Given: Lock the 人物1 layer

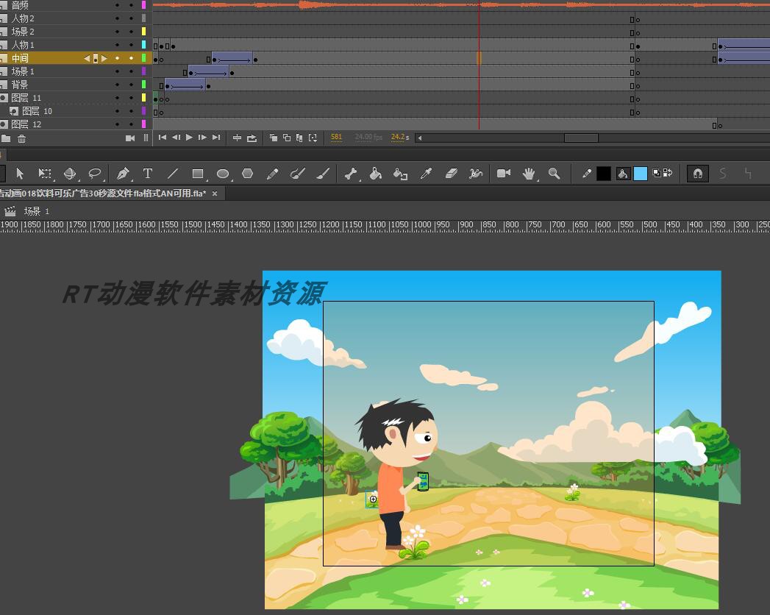Looking at the screenshot, I should (x=131, y=45).
